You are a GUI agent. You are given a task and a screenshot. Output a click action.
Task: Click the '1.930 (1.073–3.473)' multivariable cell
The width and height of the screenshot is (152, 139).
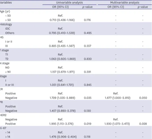click(117, 124)
